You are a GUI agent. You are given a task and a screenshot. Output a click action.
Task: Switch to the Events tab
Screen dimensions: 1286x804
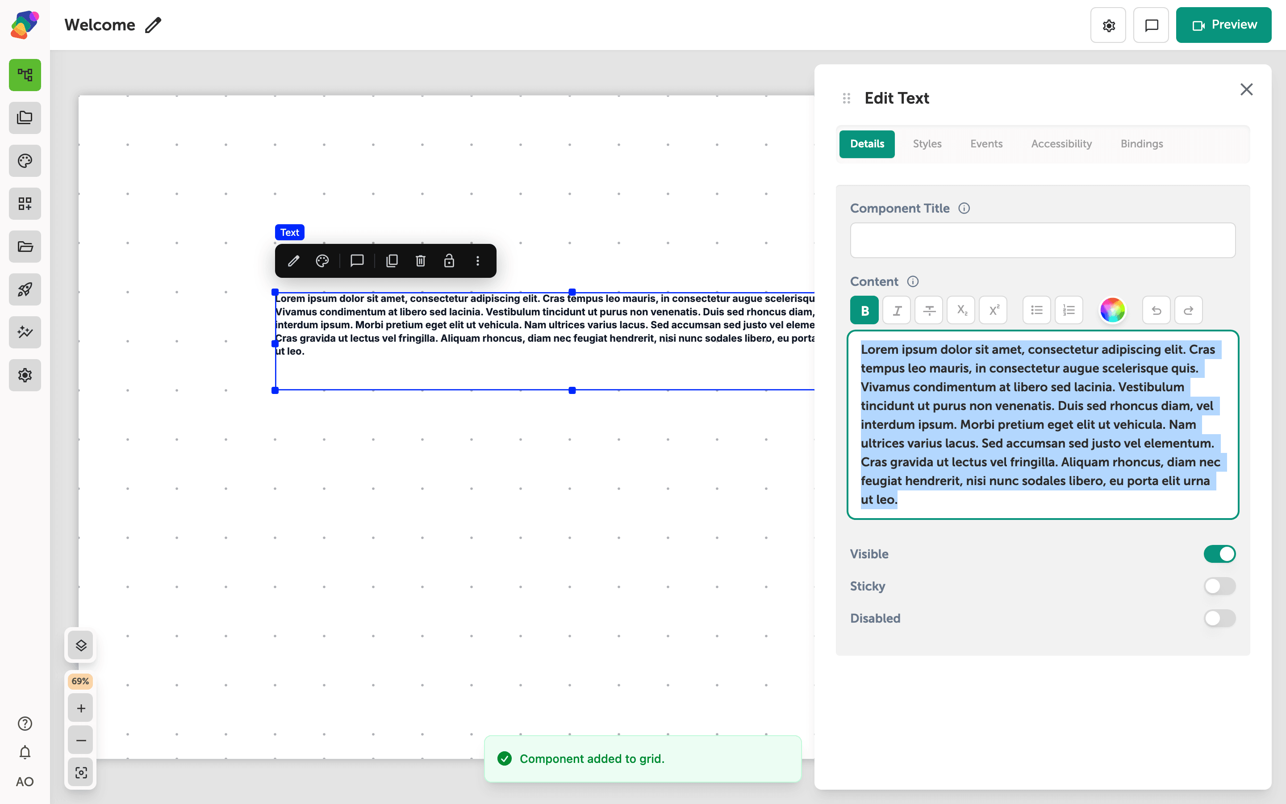(986, 144)
